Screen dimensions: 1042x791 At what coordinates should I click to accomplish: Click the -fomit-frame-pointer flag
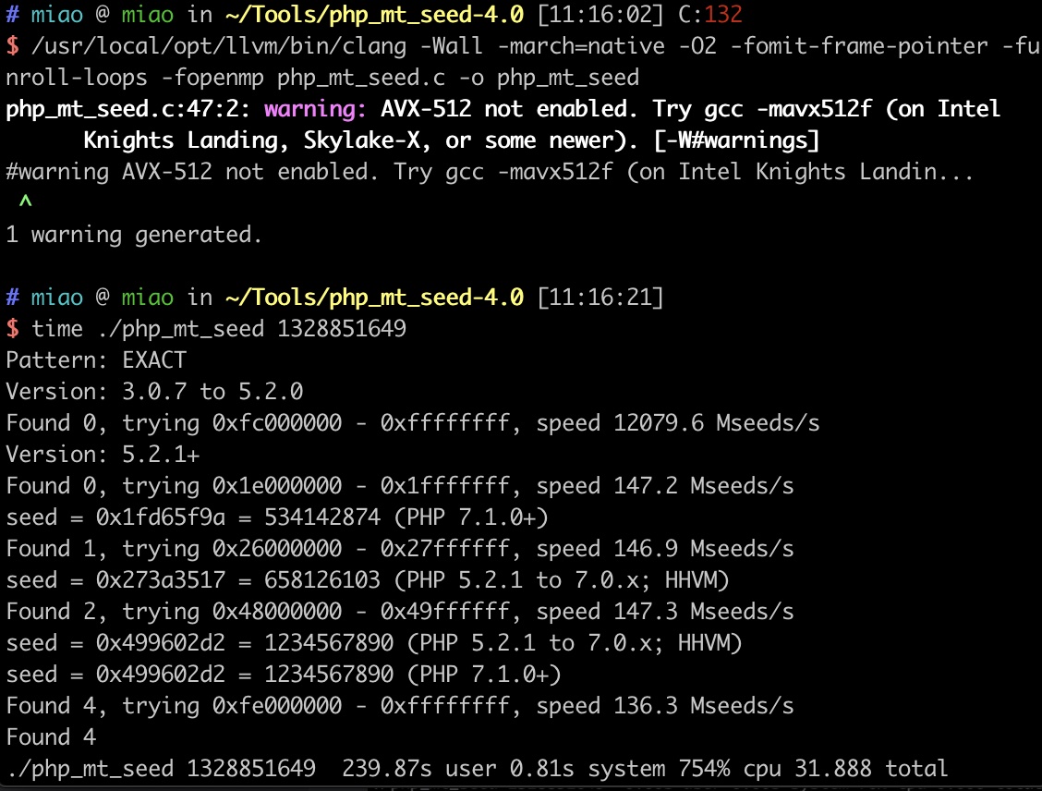pos(859,46)
